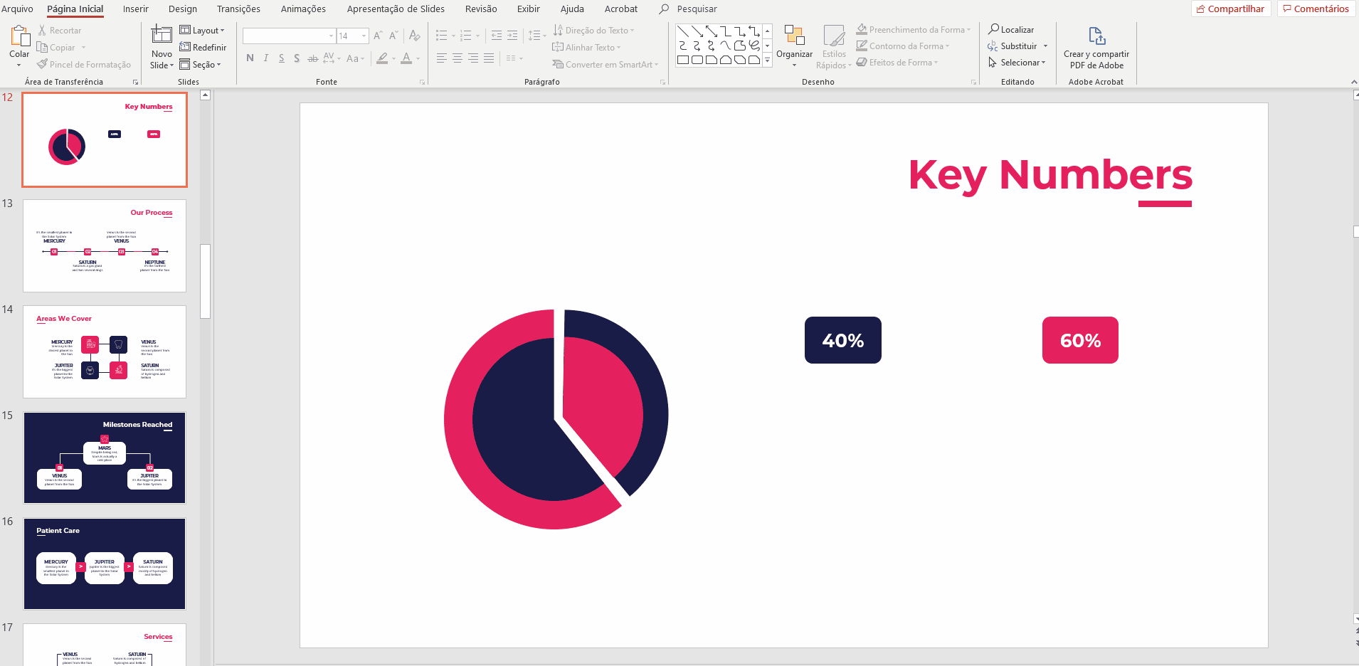Click Contorno da Forma button
1359x666 pixels.
(x=903, y=46)
